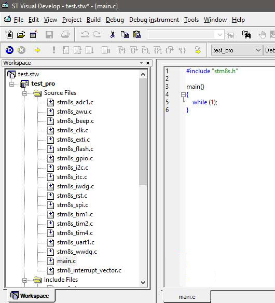Close the Workspace panel
The image size is (275, 303).
pyautogui.click(x=148, y=63)
